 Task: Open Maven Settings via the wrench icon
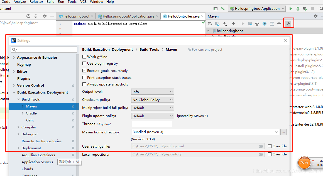[288, 24]
